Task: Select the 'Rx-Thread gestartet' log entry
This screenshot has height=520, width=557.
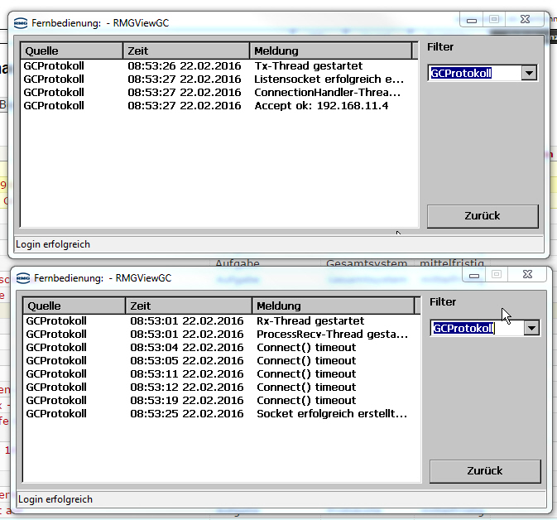Action: coord(310,320)
